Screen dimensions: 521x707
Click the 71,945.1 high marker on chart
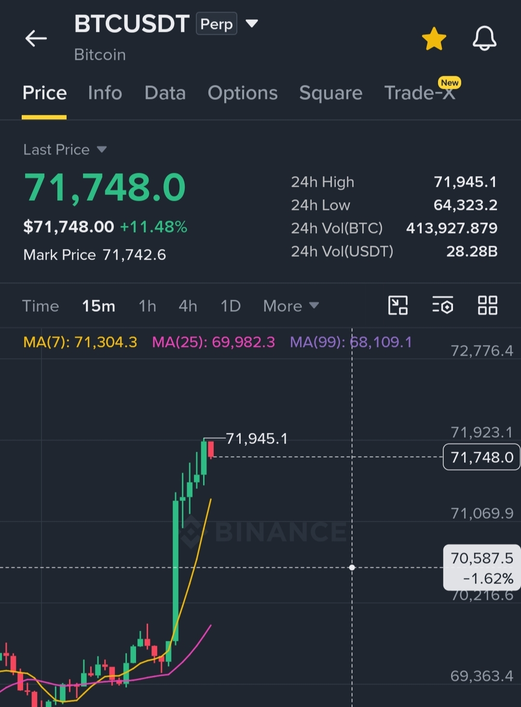[257, 439]
